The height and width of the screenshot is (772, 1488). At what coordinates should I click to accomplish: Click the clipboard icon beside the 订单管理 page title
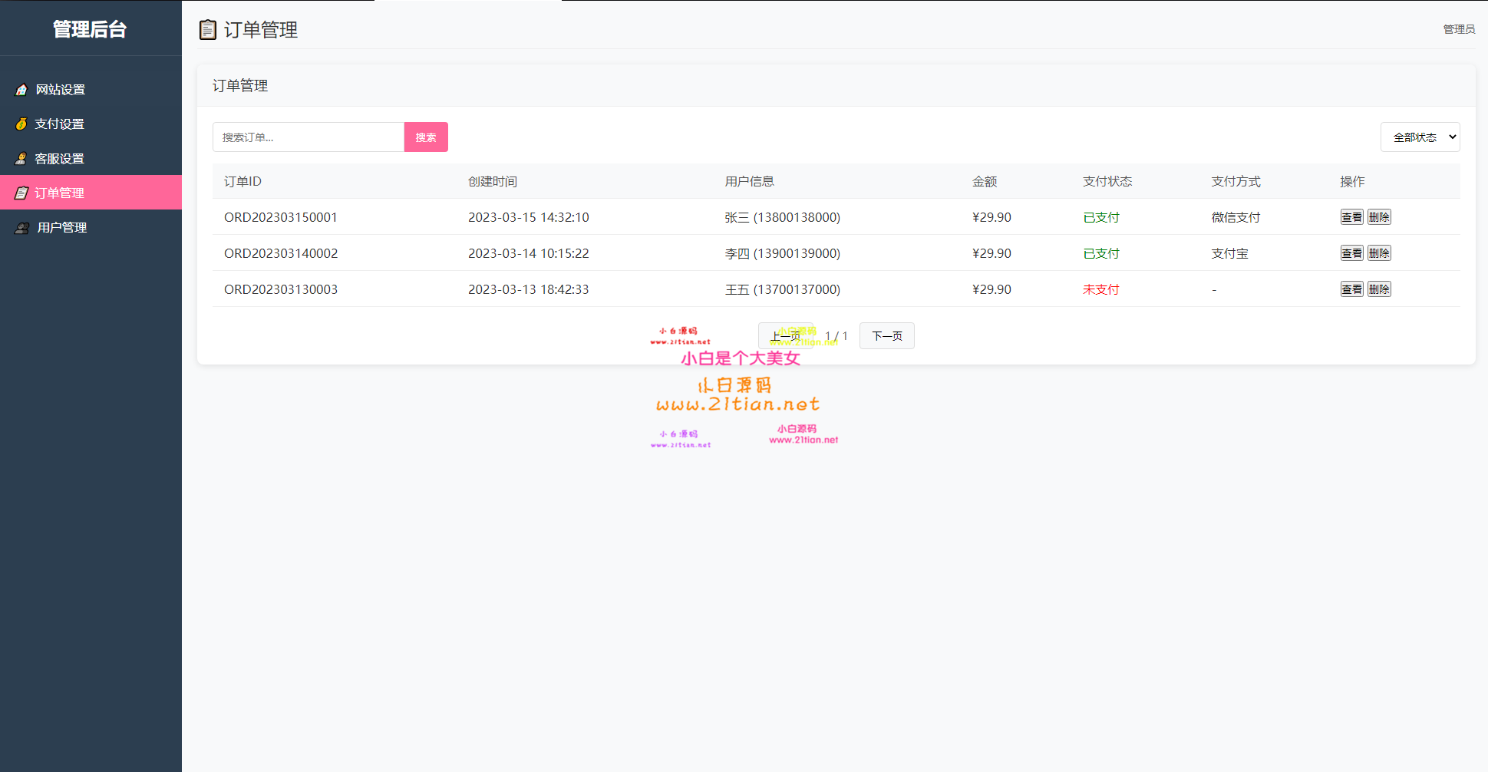(208, 29)
